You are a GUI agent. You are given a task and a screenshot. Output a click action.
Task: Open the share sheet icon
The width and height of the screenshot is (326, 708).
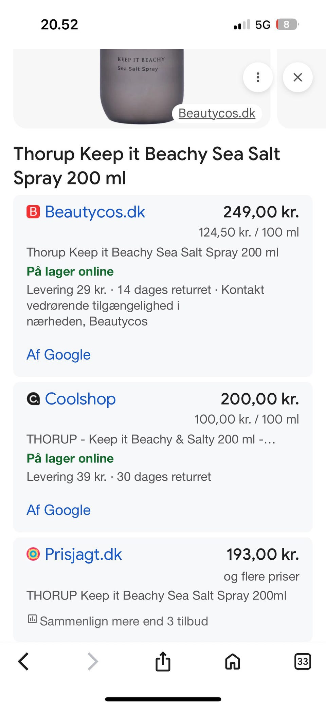[x=163, y=661]
